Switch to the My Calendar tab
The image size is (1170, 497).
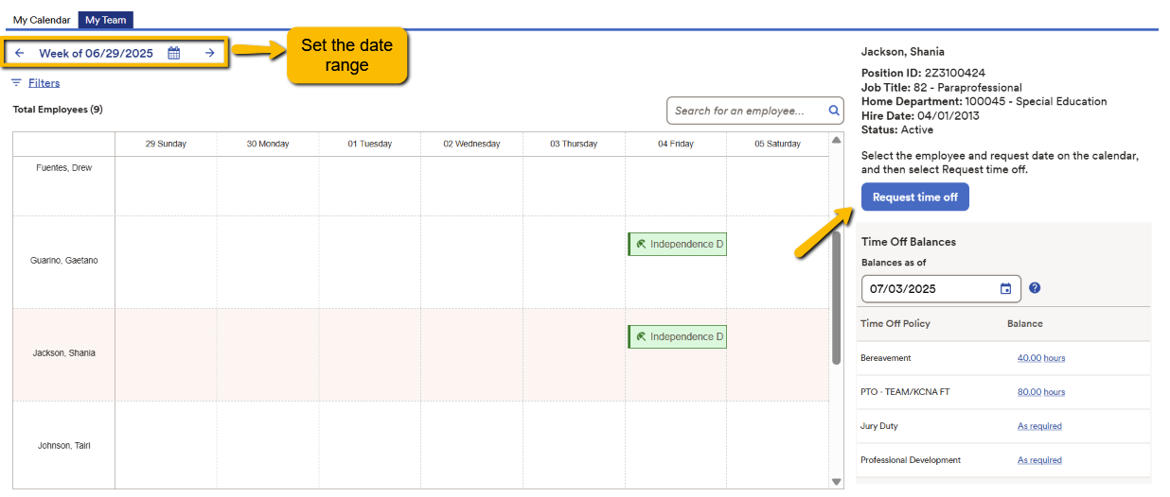pos(42,20)
